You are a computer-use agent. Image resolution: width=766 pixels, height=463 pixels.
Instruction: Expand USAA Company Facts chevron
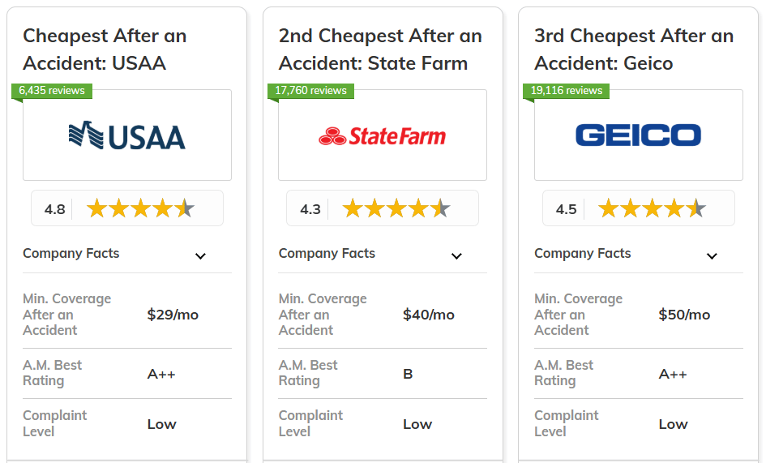coord(200,255)
